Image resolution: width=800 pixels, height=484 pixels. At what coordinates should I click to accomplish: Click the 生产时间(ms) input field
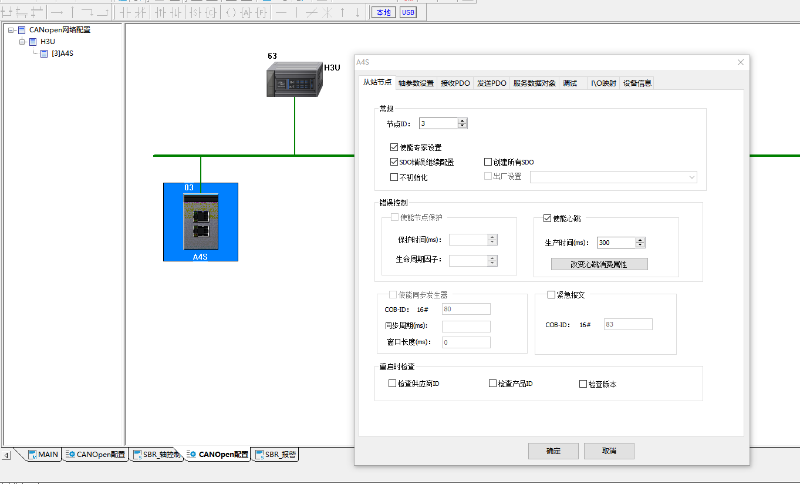616,243
